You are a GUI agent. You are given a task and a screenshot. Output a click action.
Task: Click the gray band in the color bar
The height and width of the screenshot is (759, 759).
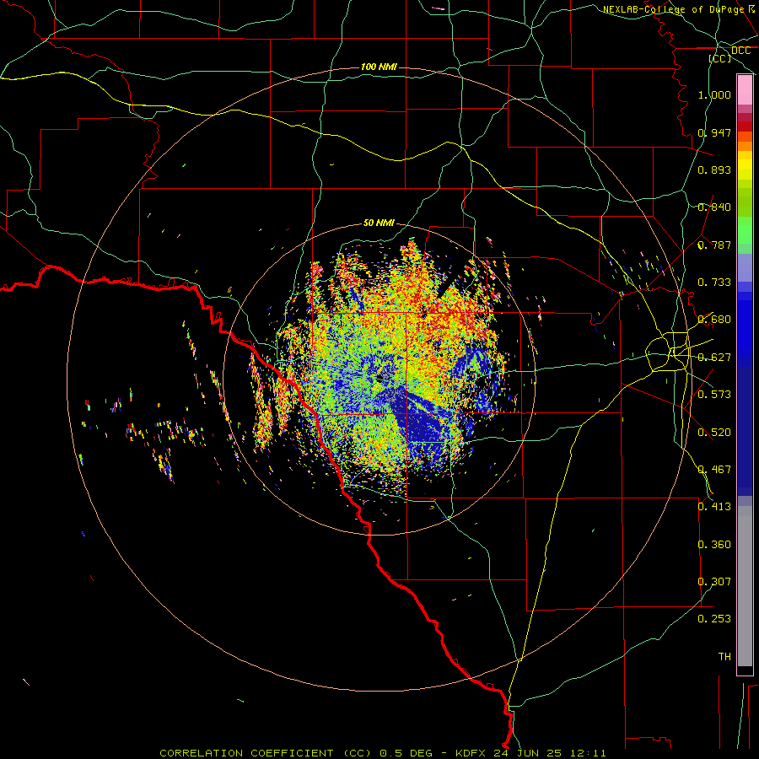[x=745, y=586]
